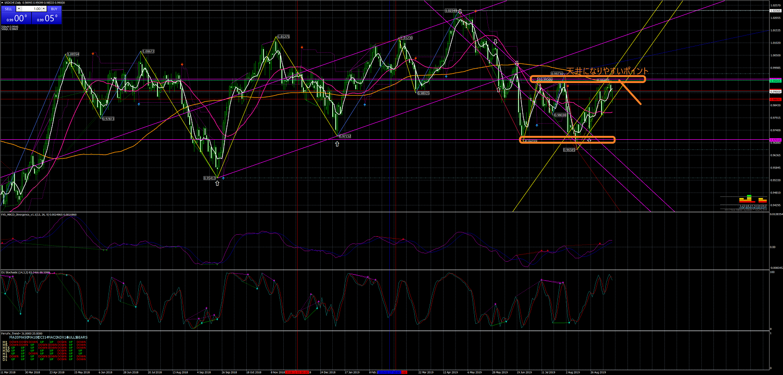Select the 12 Apr 2019 date label
Image resolution: width=783 pixels, height=375 pixels.
[451, 372]
